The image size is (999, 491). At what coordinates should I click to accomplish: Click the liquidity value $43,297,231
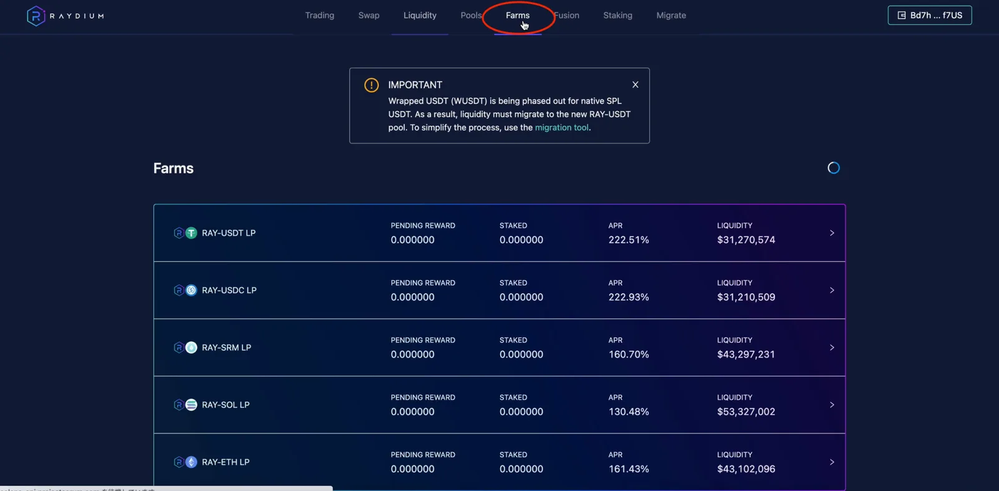[746, 354]
